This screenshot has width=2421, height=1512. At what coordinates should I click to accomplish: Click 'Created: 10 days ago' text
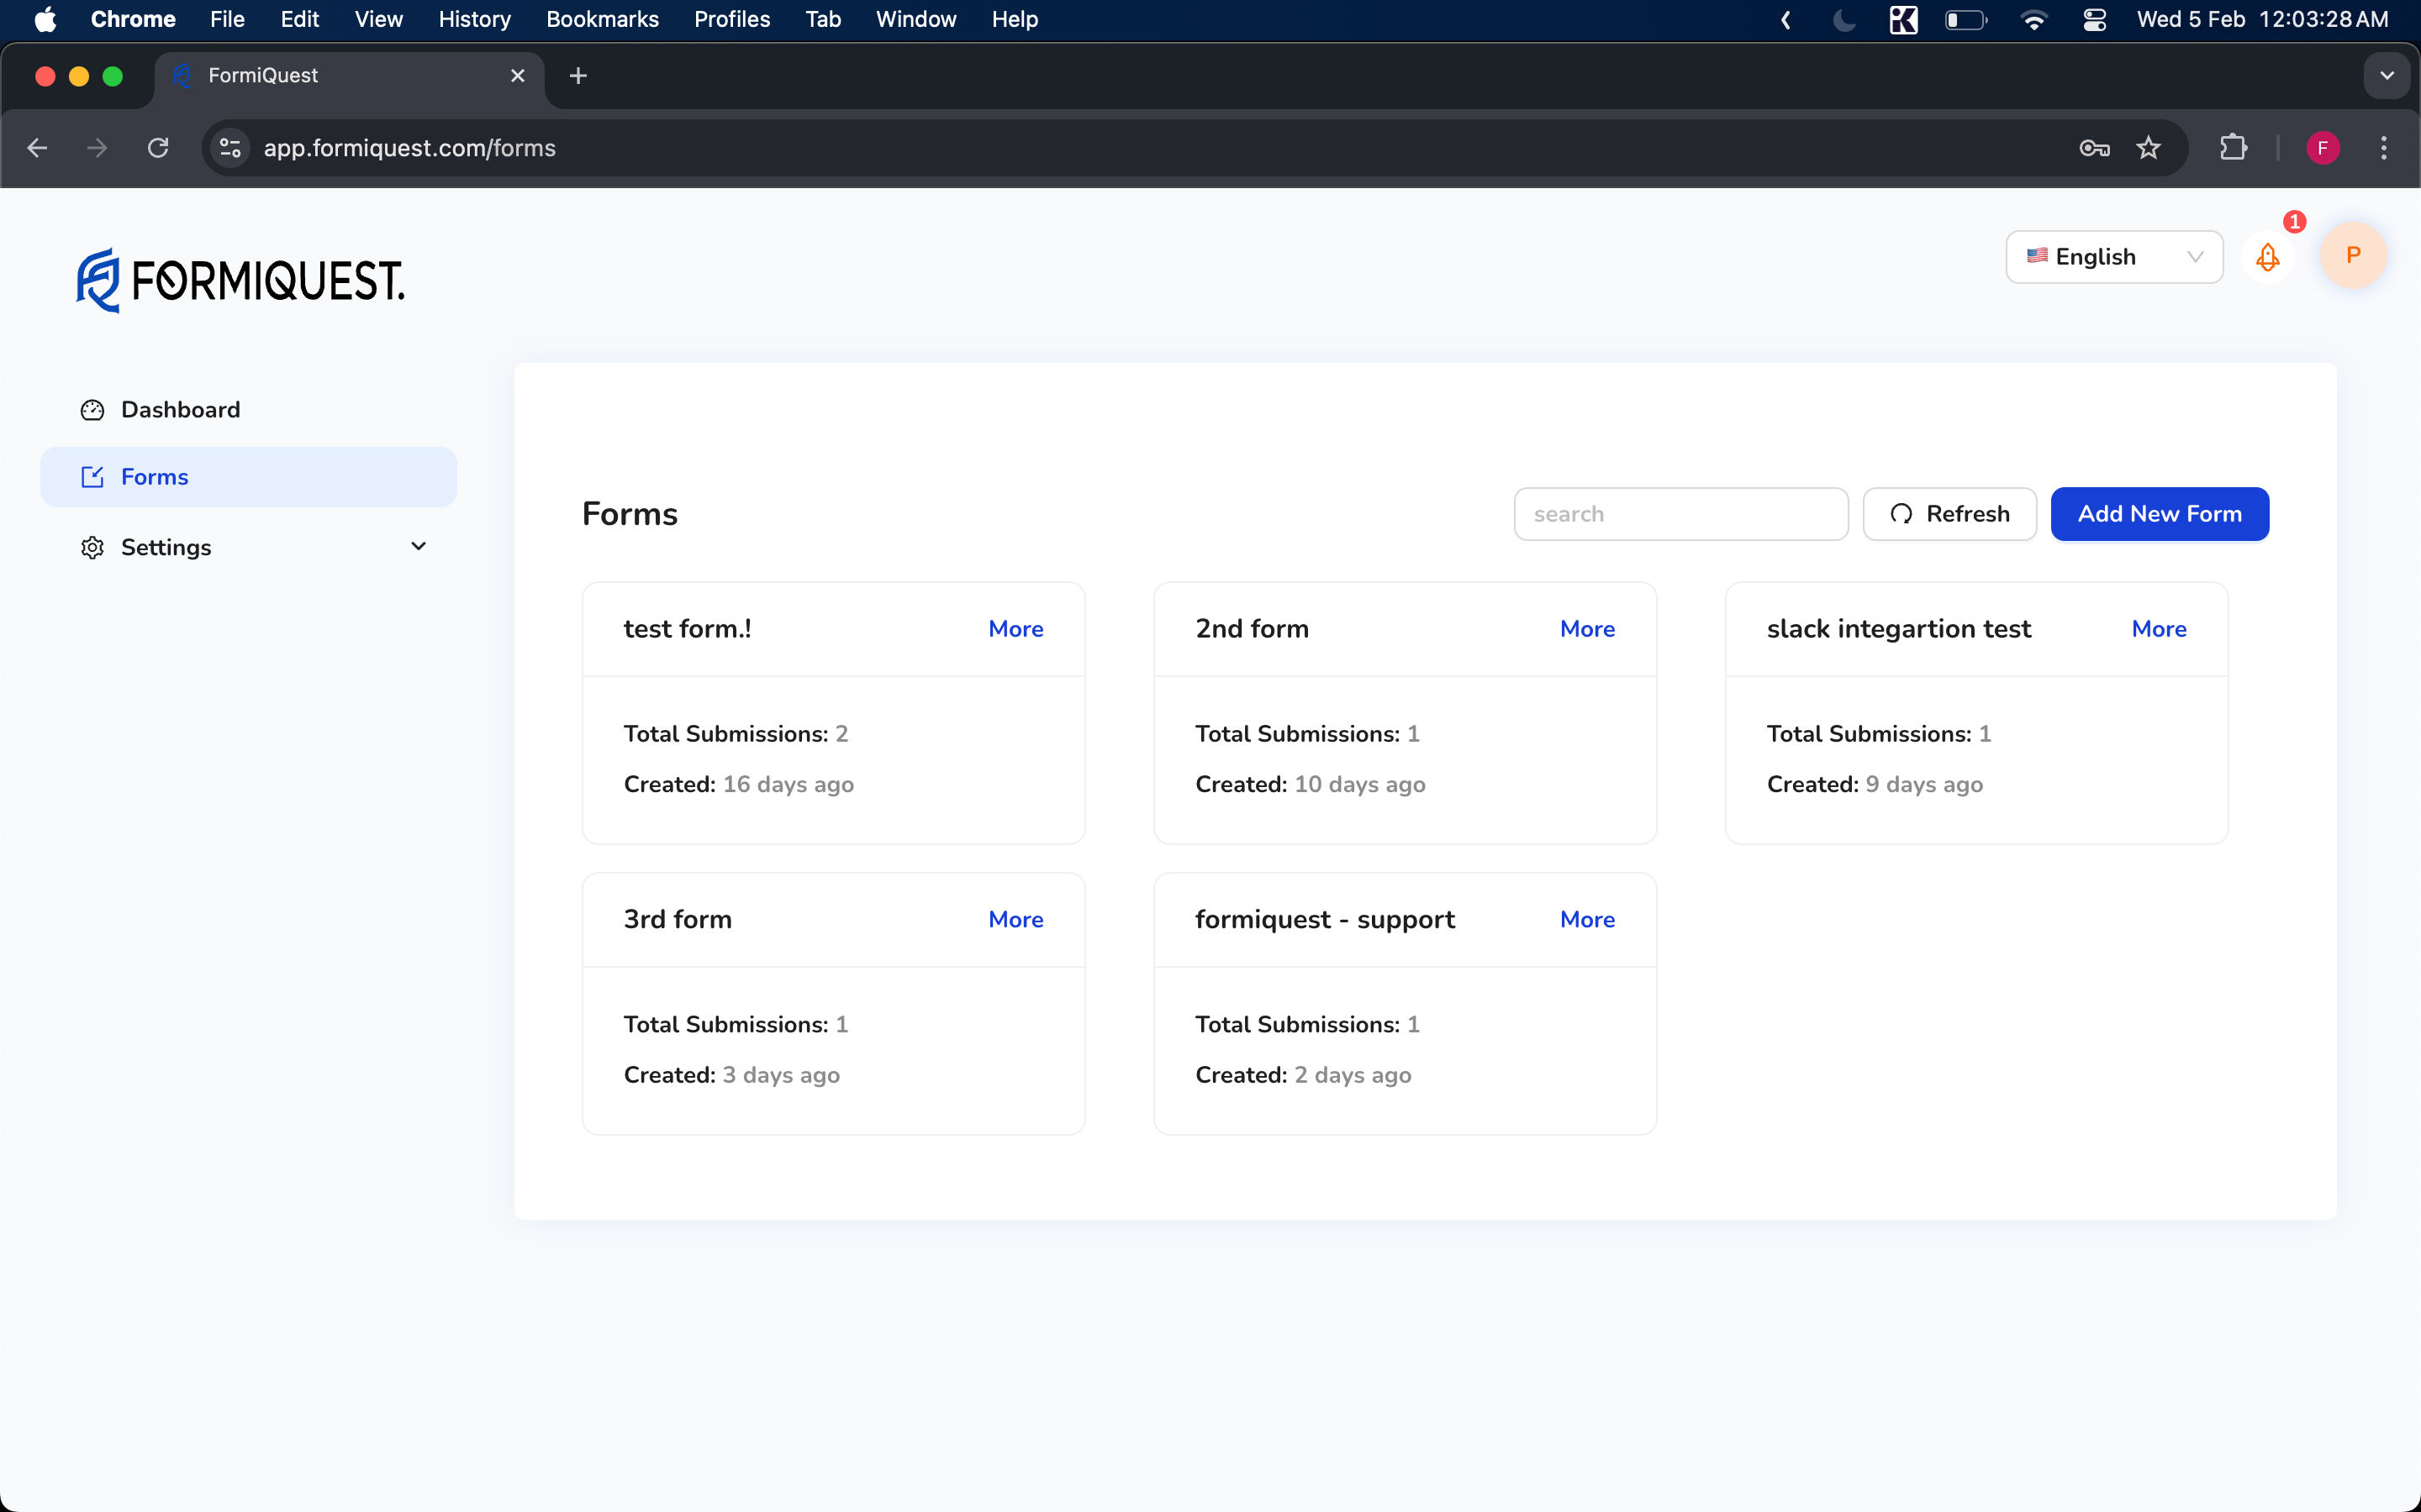click(1310, 784)
